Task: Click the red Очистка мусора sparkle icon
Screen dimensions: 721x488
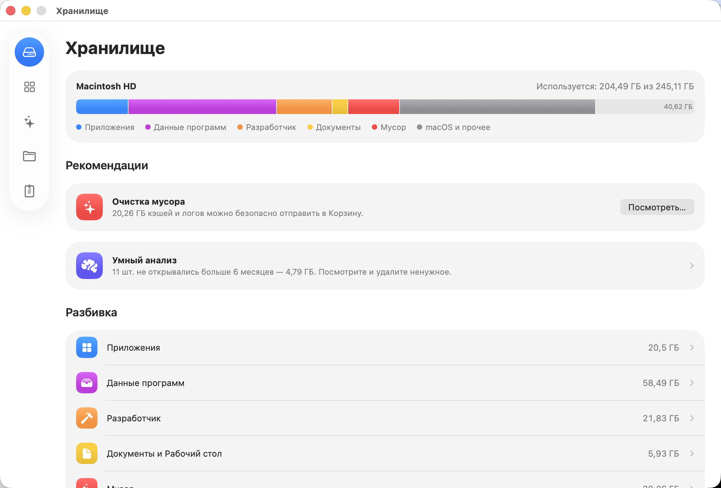Action: click(x=89, y=207)
